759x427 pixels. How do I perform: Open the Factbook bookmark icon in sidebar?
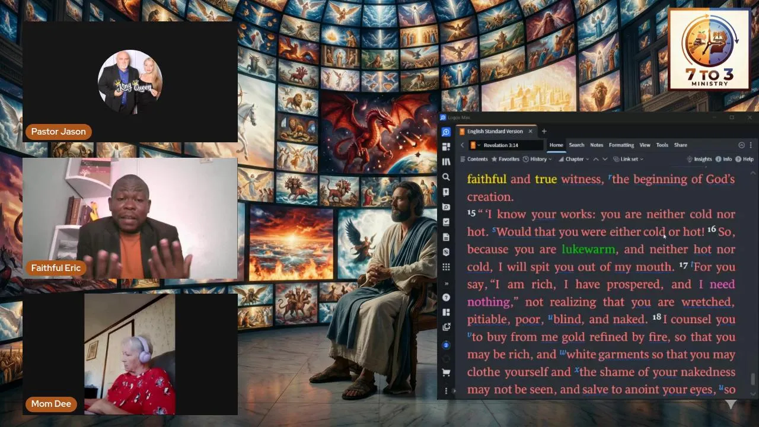coord(446,192)
